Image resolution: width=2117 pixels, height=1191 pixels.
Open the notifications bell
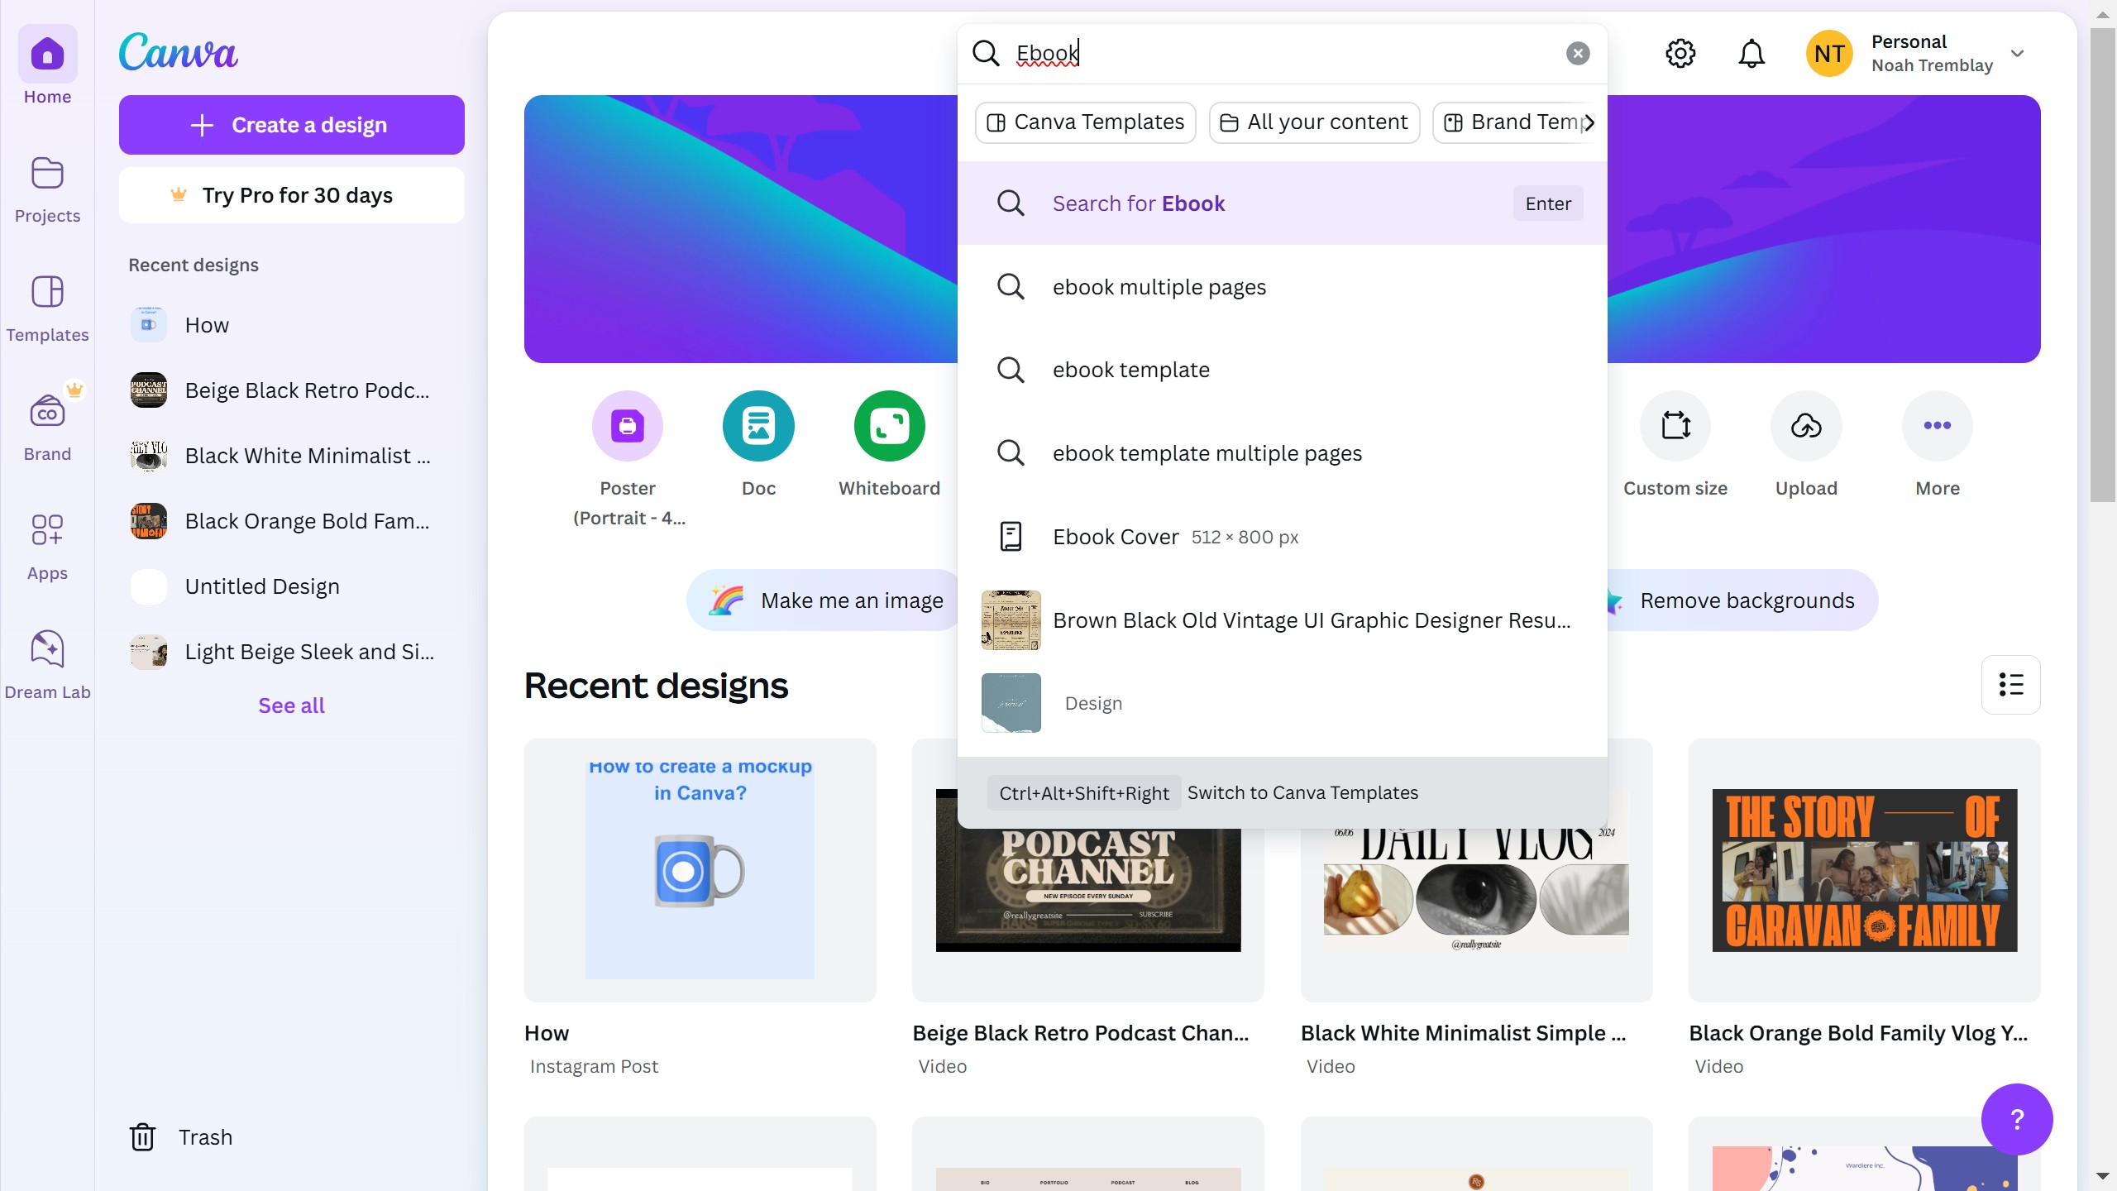pos(1751,54)
